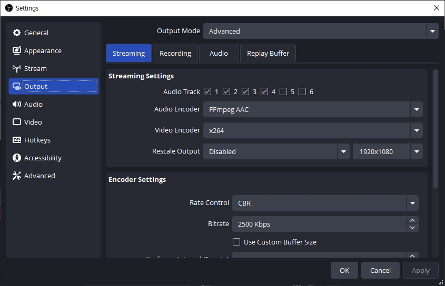Image resolution: width=445 pixels, height=286 pixels.
Task: Enable Use Custom Buffer Size checkbox
Action: point(236,242)
